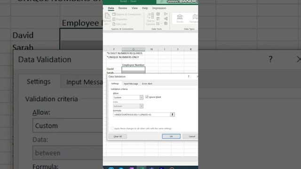This screenshot has height=169, width=301.
Task: Click the '*6 DIGIT NUMBER REQUIRED' cell
Action: point(124,53)
